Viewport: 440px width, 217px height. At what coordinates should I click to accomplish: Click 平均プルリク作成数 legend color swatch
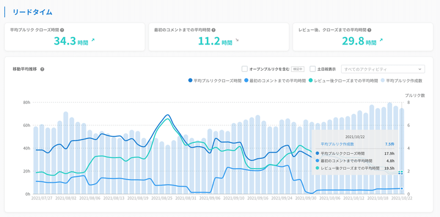point(383,80)
